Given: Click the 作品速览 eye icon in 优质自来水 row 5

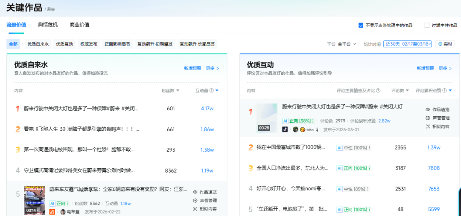Looking at the screenshot, I should [195, 192].
